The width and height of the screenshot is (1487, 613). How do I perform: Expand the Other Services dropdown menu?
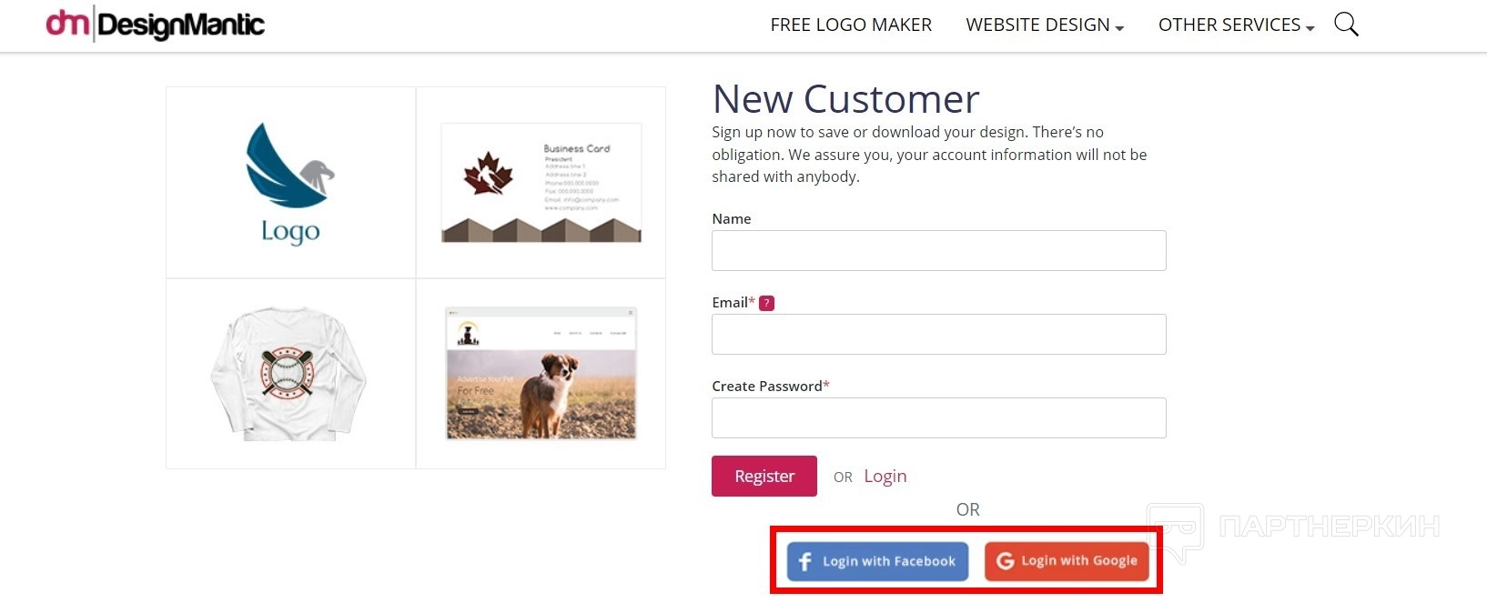tap(1235, 25)
